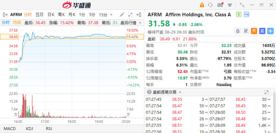Open customer service headset icon
This screenshot has height=133, width=276.
click(210, 5)
